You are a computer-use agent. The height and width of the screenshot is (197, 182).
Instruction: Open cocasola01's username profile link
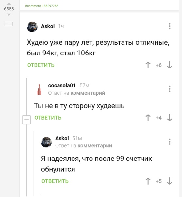point(62,85)
